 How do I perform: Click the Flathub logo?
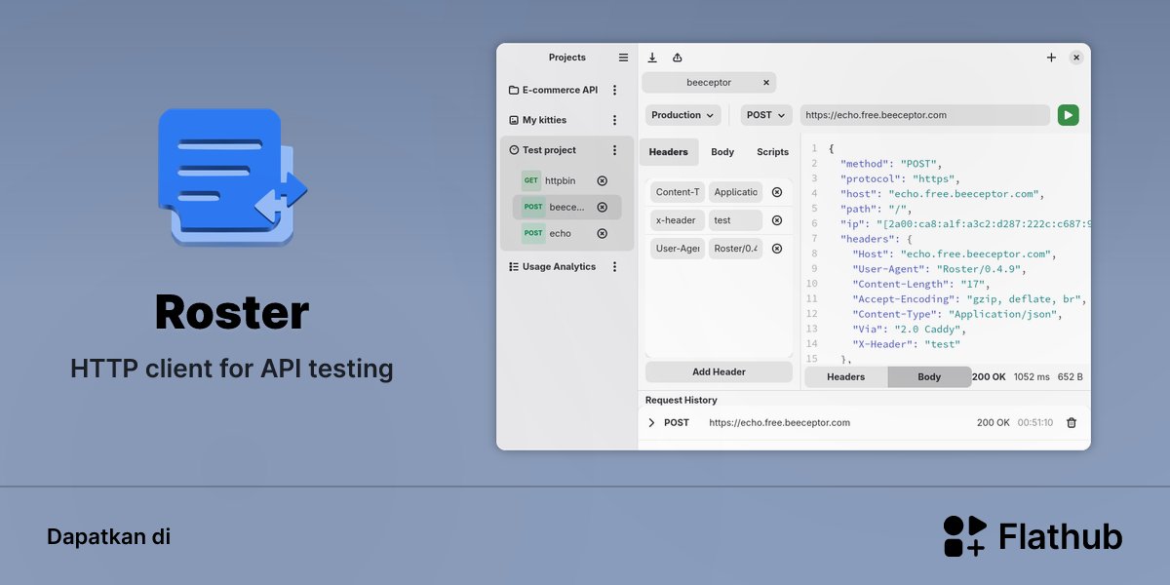tap(1033, 536)
